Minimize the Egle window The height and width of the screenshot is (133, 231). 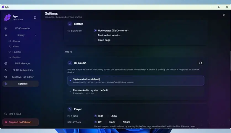pyautogui.click(x=211, y=7)
